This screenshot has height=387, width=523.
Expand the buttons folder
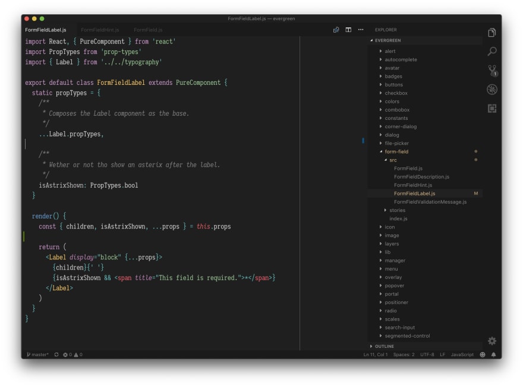[426, 85]
